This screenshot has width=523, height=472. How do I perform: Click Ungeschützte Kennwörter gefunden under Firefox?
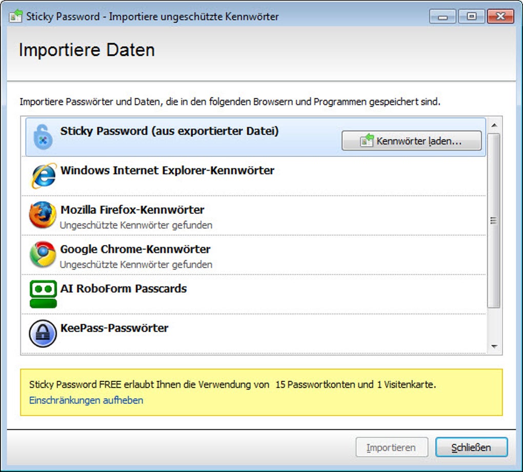coord(136,225)
